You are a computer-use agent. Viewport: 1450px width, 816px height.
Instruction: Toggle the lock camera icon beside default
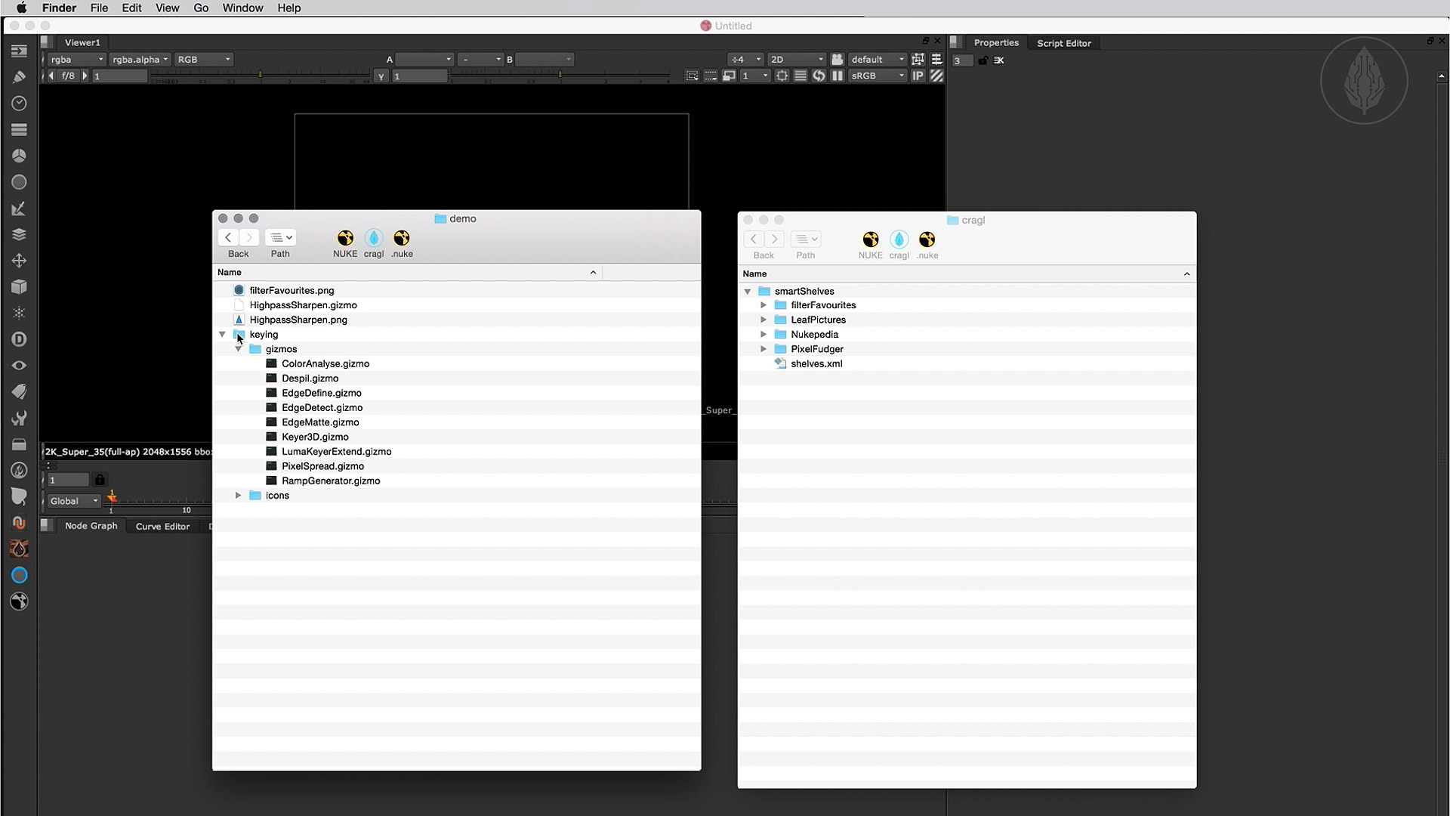[x=838, y=59]
